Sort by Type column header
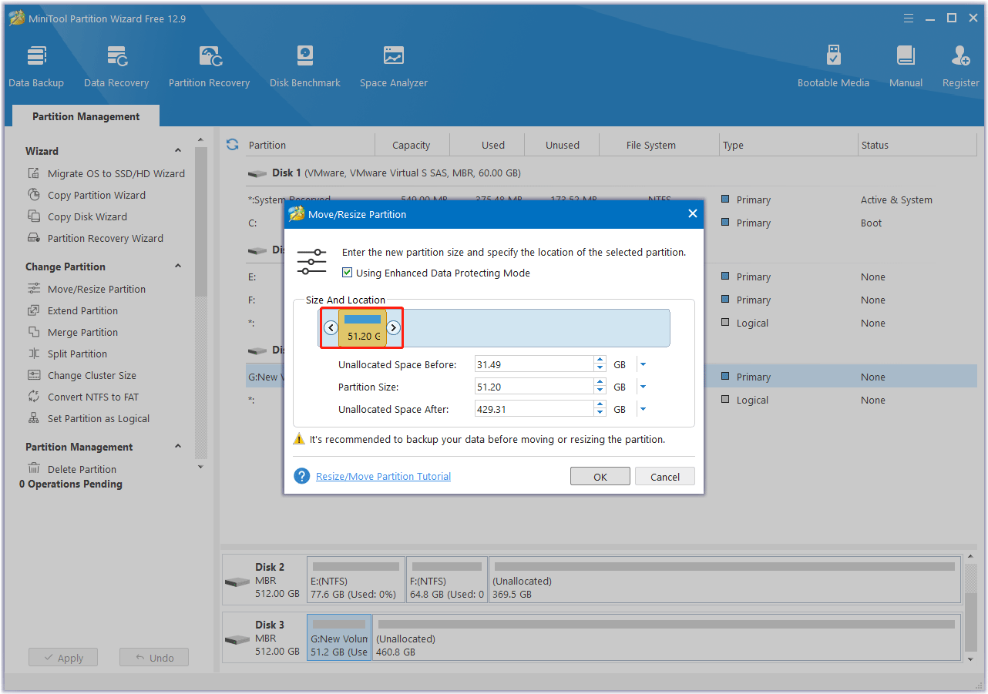Viewport: 988px width, 694px height. pos(788,145)
